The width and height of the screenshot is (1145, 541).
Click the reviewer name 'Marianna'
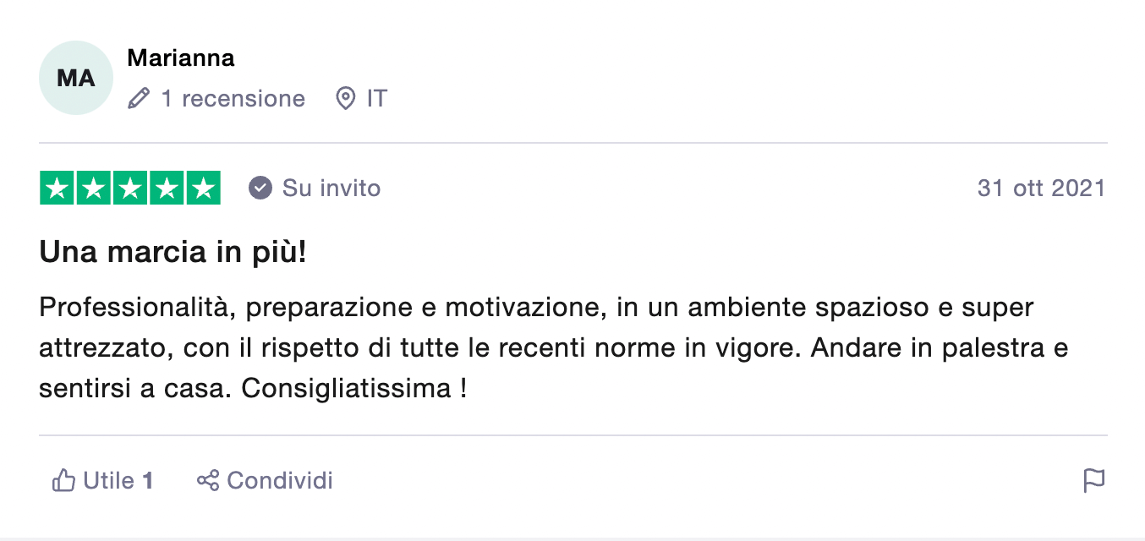pyautogui.click(x=181, y=58)
